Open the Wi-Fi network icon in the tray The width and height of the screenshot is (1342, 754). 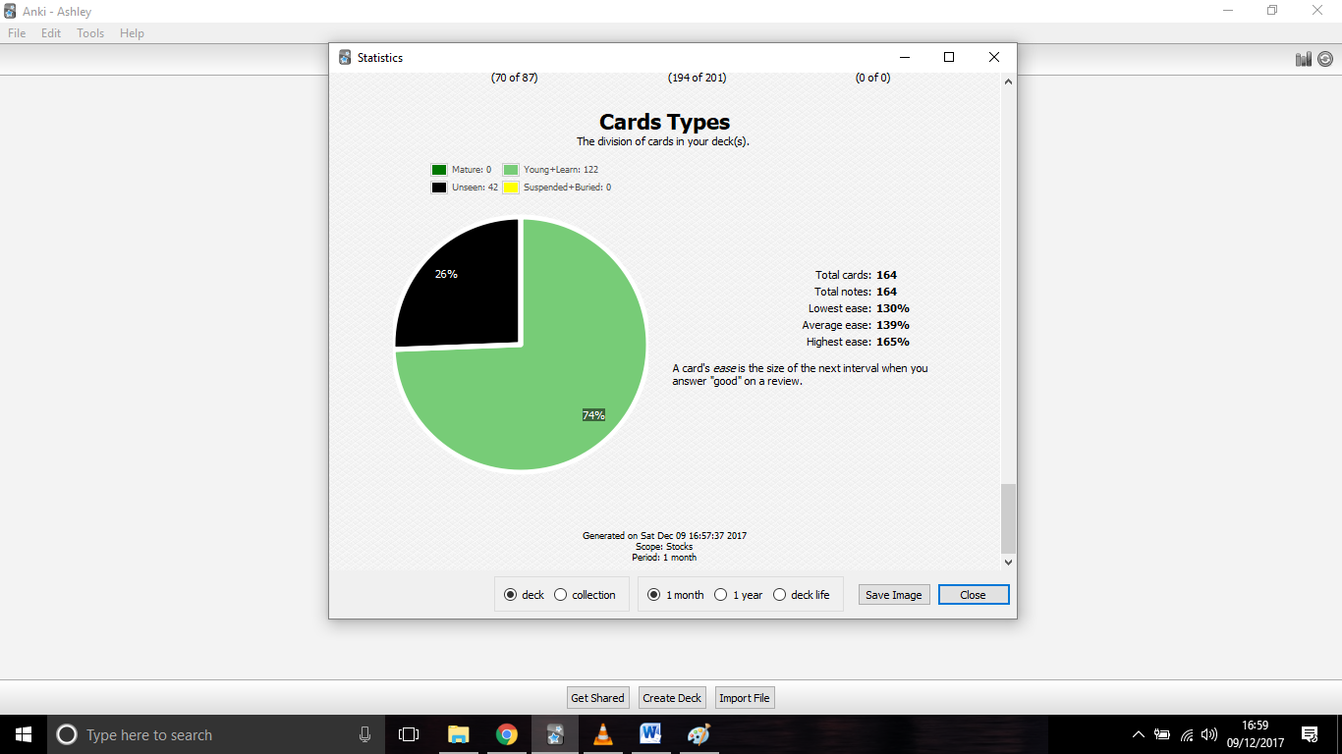tap(1187, 734)
